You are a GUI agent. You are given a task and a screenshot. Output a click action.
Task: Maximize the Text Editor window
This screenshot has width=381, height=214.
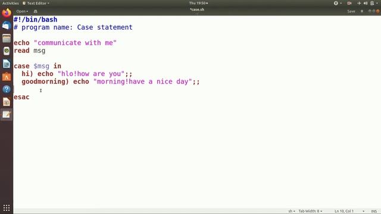[x=374, y=11]
